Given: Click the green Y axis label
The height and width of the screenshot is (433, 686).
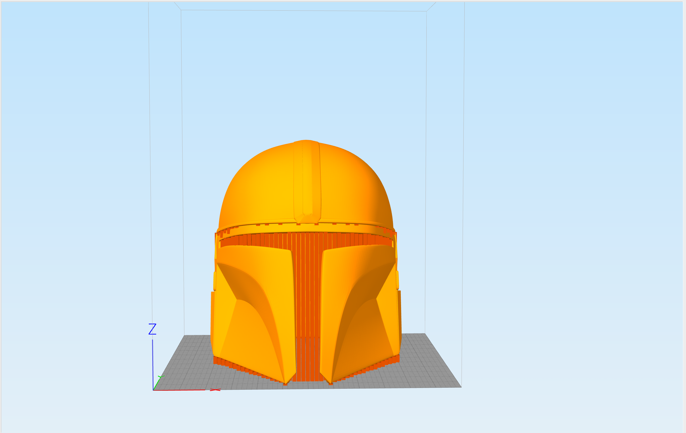Looking at the screenshot, I should tap(161, 377).
